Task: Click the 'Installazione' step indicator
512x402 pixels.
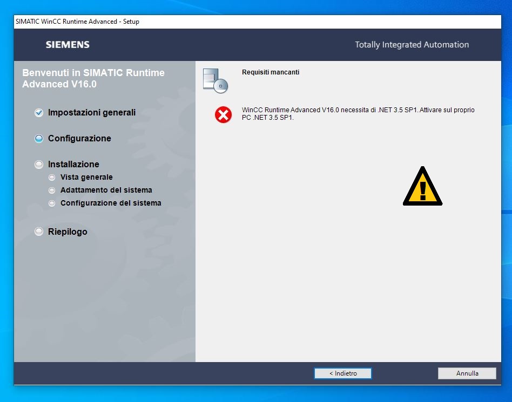Action: (x=39, y=165)
